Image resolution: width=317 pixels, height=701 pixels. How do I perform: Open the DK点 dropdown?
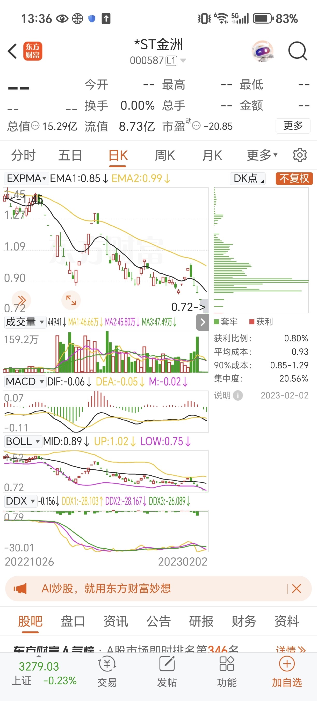(248, 178)
